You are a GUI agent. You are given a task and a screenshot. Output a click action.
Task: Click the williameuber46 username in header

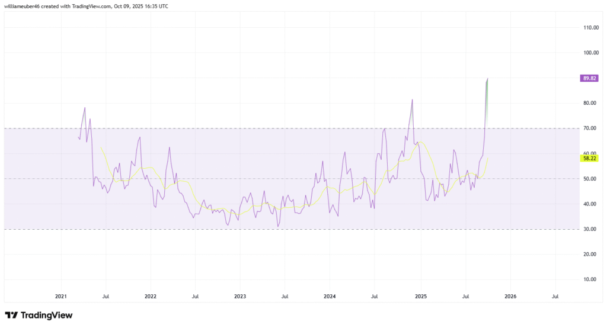[x=24, y=5]
